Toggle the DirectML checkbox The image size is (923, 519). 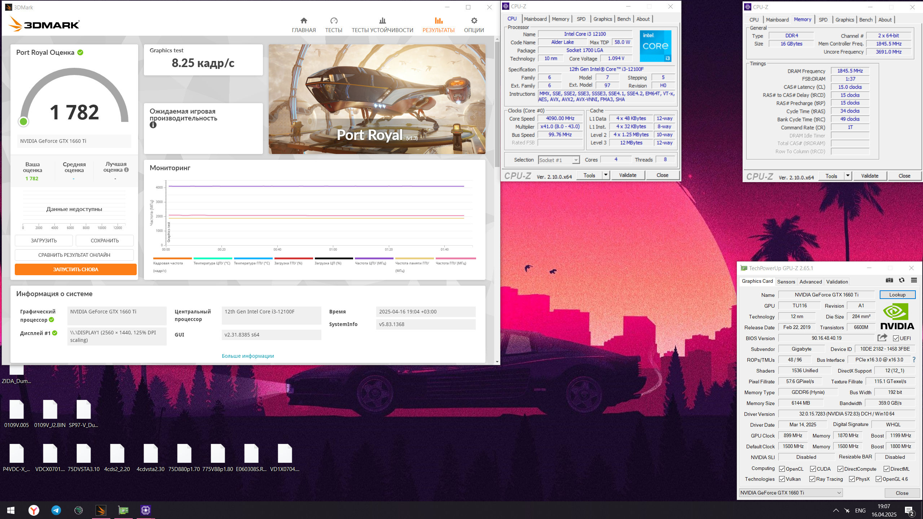[x=886, y=469]
